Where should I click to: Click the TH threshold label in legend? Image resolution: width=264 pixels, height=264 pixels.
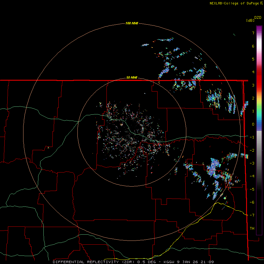(252, 229)
